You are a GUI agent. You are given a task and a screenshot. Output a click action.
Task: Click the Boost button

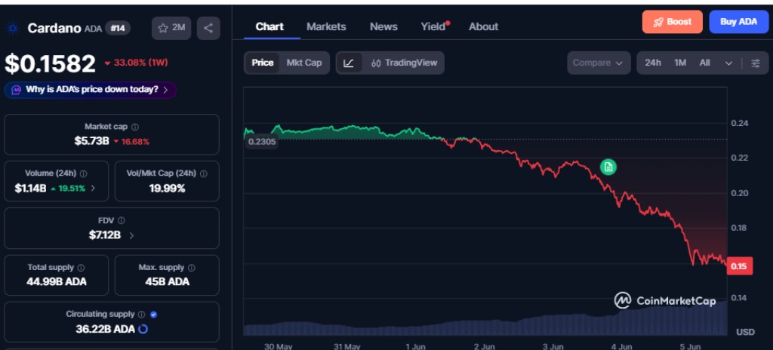672,22
